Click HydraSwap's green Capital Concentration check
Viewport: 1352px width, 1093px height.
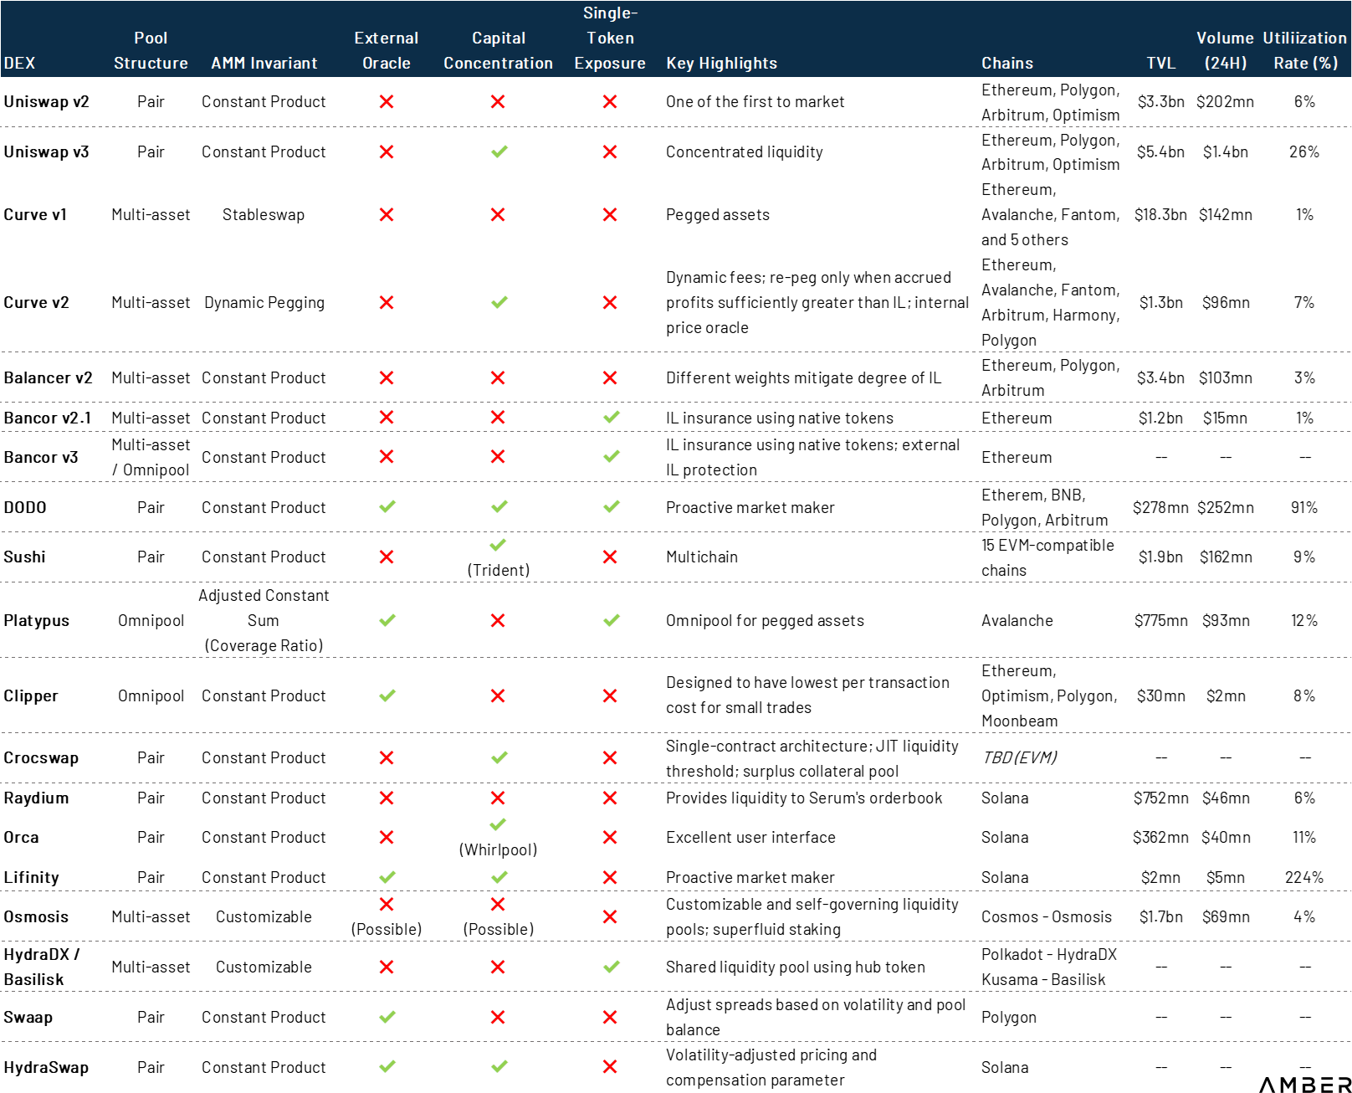499,1066
